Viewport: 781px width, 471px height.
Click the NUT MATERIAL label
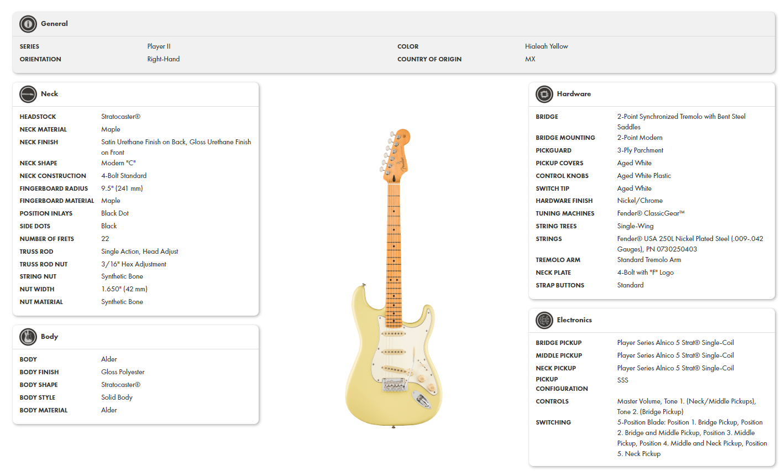point(41,302)
